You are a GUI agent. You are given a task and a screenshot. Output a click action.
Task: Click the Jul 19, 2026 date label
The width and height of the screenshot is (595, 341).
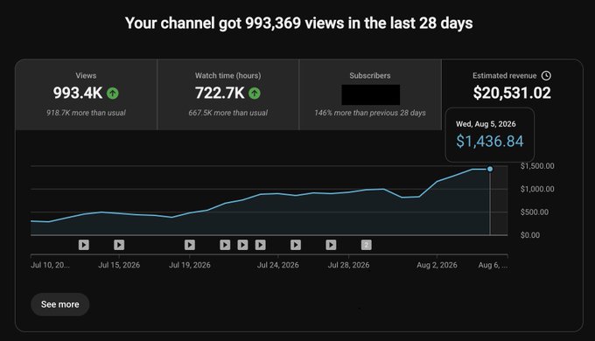click(190, 265)
